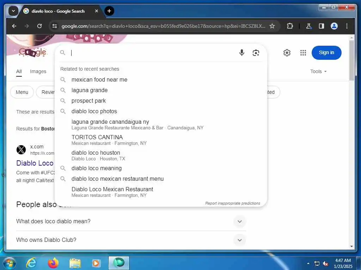Open the Google apps grid

[303, 53]
